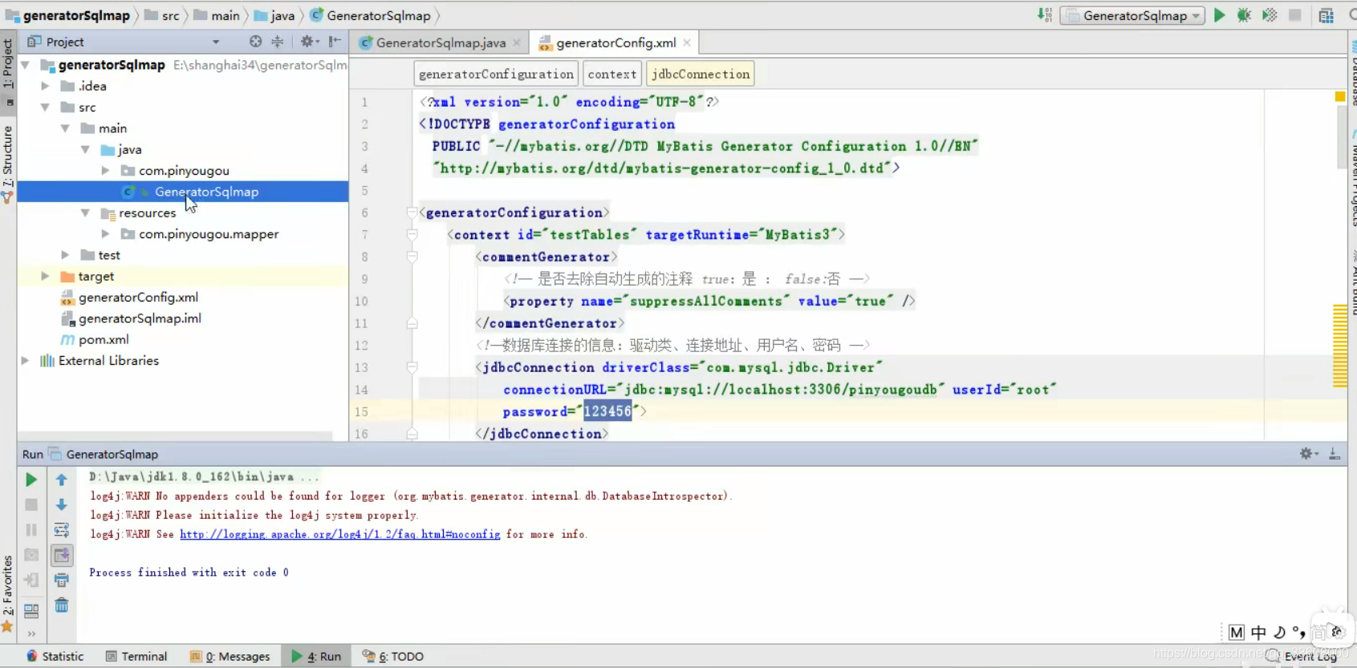The height and width of the screenshot is (668, 1357).
Task: Click the Make Project build icon
Action: click(1044, 15)
